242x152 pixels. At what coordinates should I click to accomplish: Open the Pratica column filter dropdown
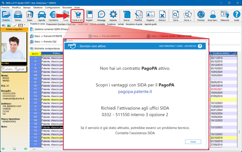click(x=42, y=56)
